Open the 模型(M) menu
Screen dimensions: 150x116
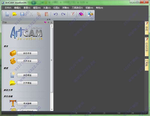37,8
